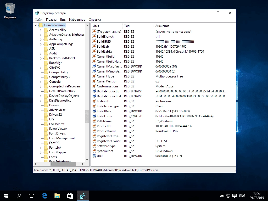268x201 pixels.
Task: Click the tree pane horizontal scrollbar thumb
Action: click(63, 164)
